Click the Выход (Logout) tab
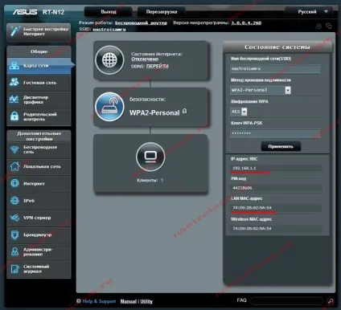 point(109,12)
